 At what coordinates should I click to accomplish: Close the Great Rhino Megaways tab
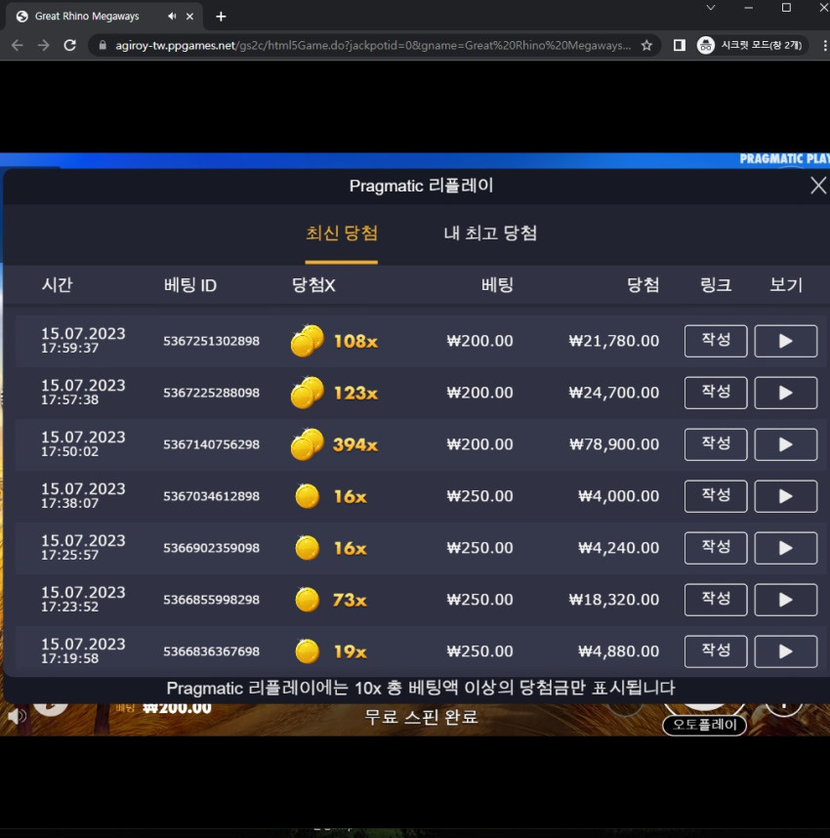[x=189, y=17]
